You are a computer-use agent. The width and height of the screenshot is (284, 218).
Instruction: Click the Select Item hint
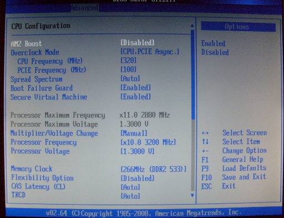(x=241, y=142)
